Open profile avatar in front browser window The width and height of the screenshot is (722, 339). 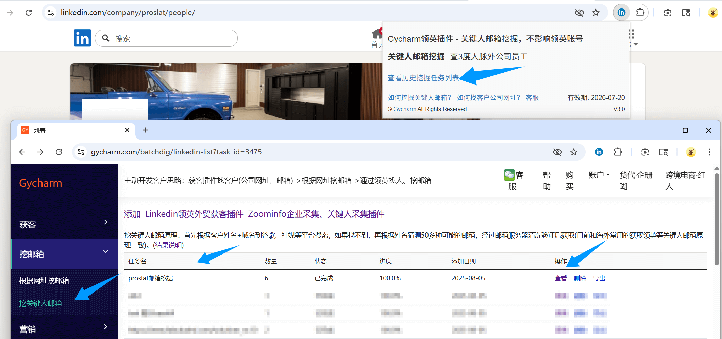(x=691, y=152)
